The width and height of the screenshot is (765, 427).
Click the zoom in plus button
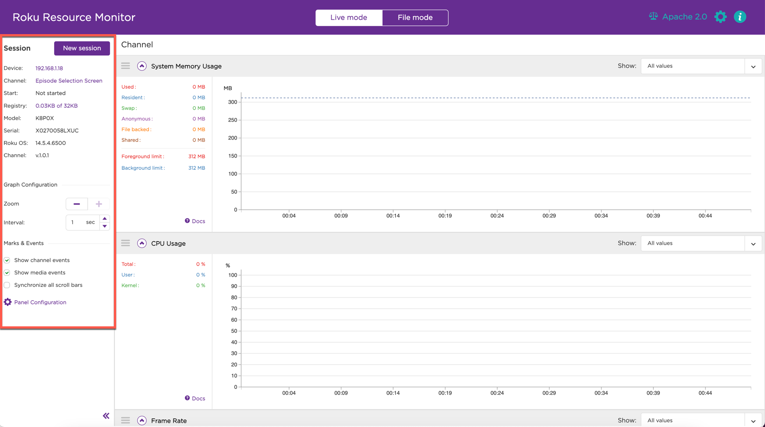coord(99,204)
